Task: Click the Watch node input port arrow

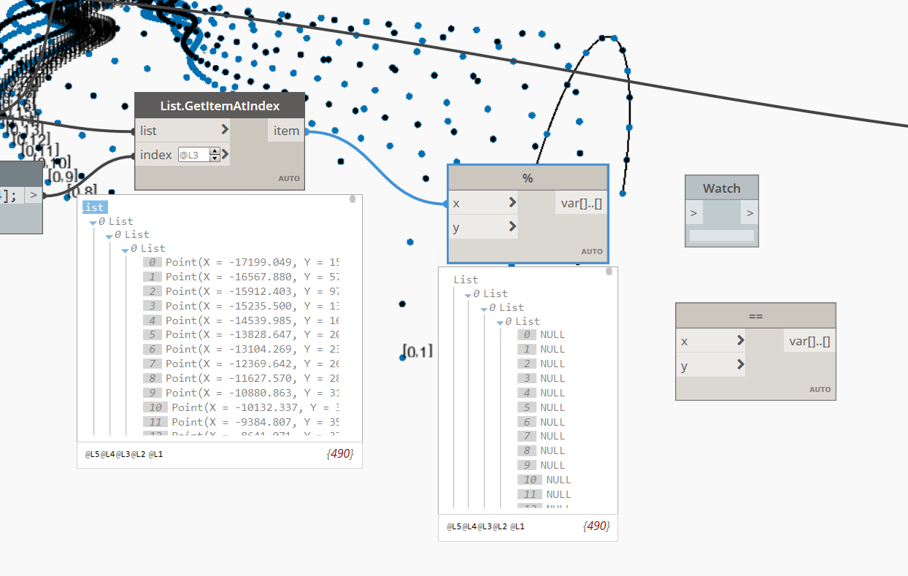Action: 693,214
